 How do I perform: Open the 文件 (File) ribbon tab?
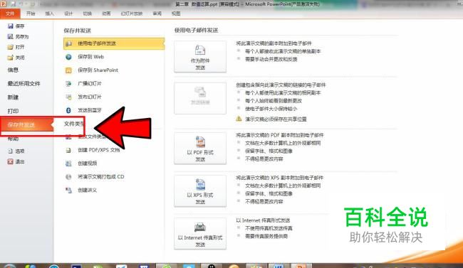[x=10, y=14]
